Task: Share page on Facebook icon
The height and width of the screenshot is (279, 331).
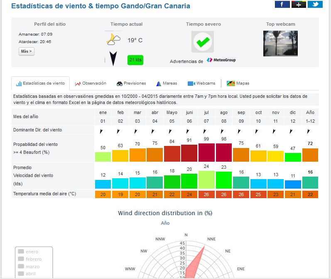Action: (x=282, y=4)
